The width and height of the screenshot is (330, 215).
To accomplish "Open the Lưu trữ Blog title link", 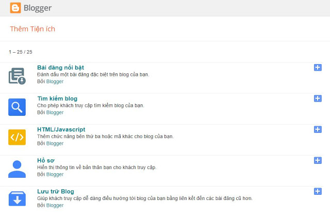I will click(56, 191).
